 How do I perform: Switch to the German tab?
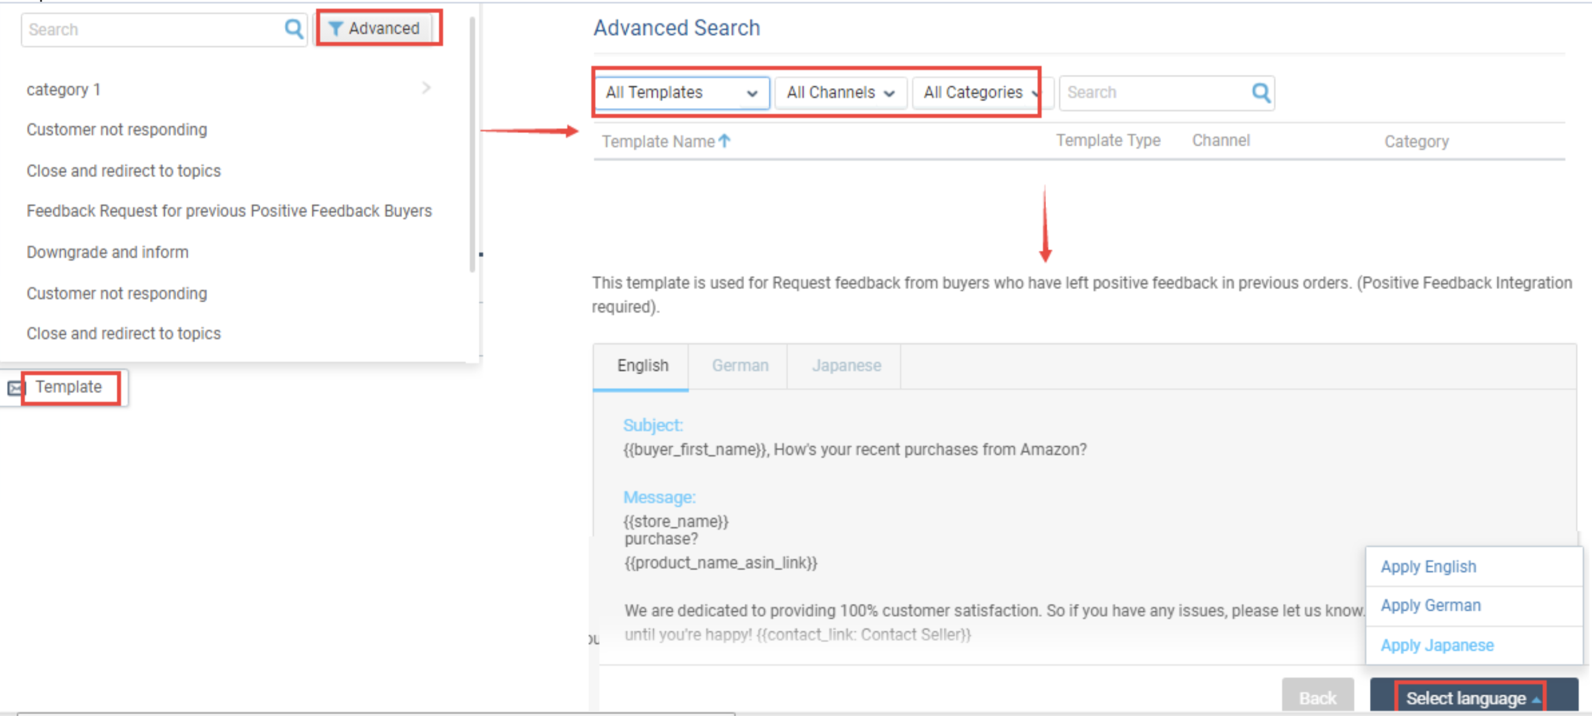(x=740, y=365)
